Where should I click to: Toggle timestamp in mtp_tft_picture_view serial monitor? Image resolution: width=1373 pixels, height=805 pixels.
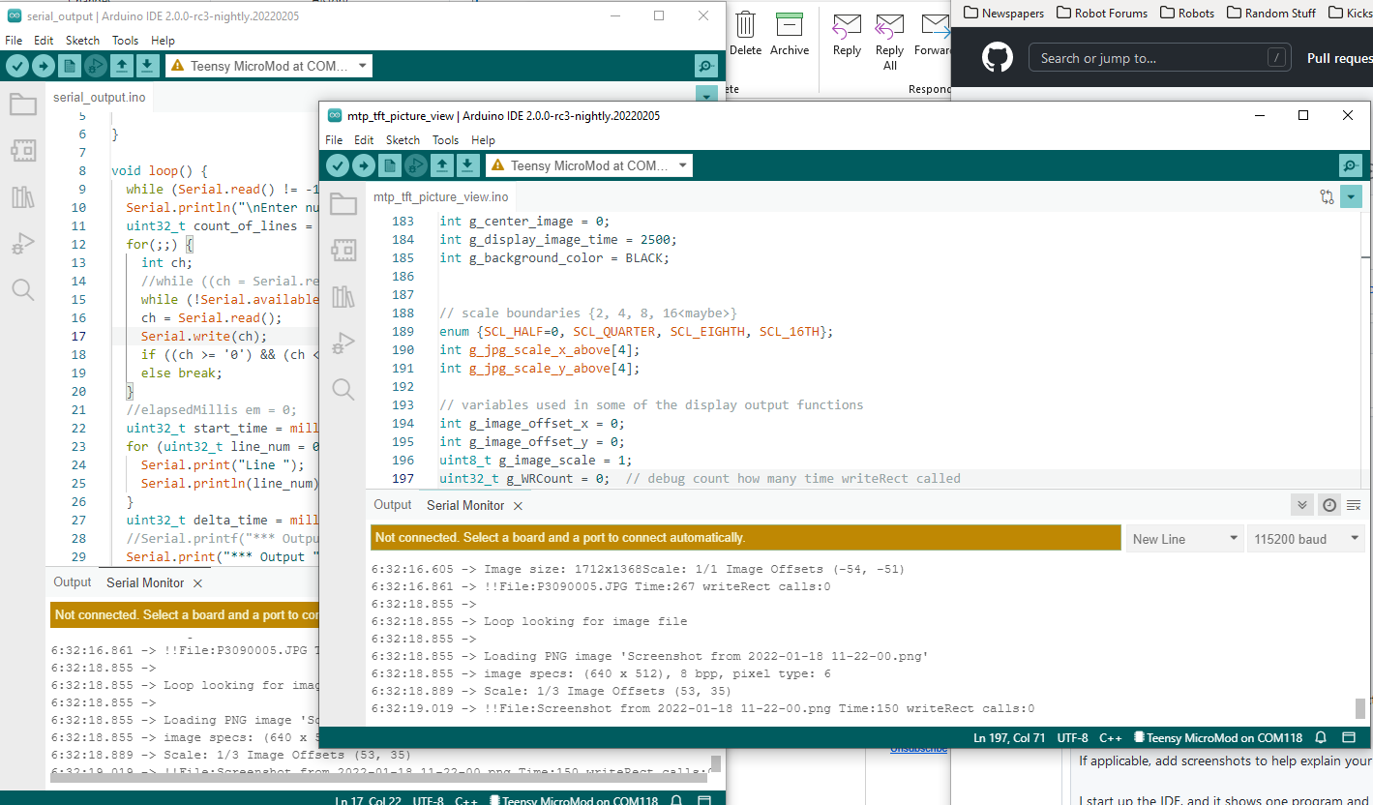[1329, 505]
